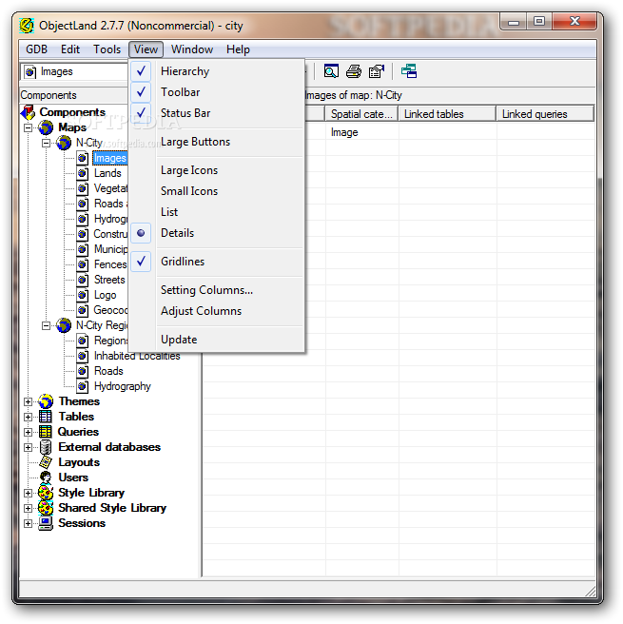Expand the Style Library tree node
The image size is (623, 624).
pos(29,493)
